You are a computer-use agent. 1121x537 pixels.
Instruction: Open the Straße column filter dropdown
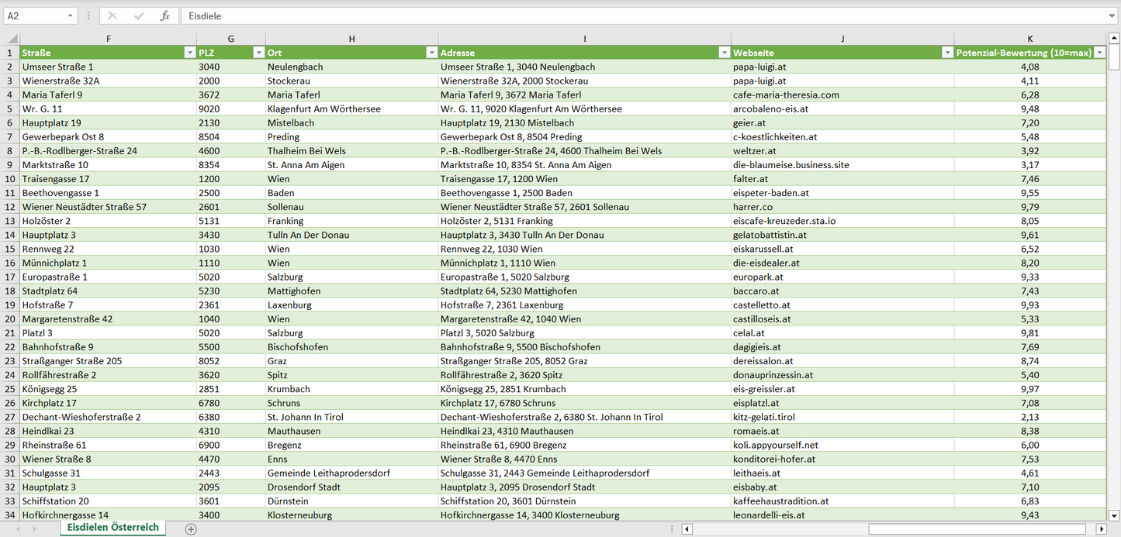(189, 53)
